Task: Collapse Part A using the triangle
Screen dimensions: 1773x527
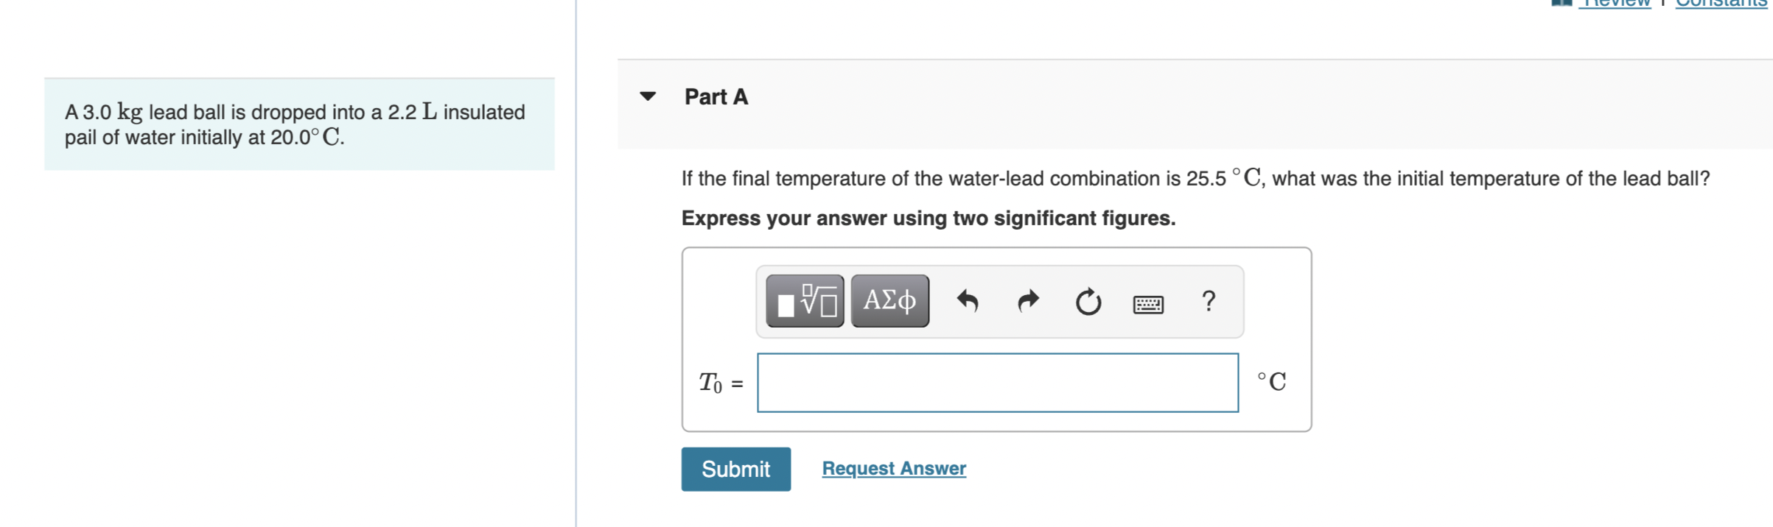Action: pos(647,96)
